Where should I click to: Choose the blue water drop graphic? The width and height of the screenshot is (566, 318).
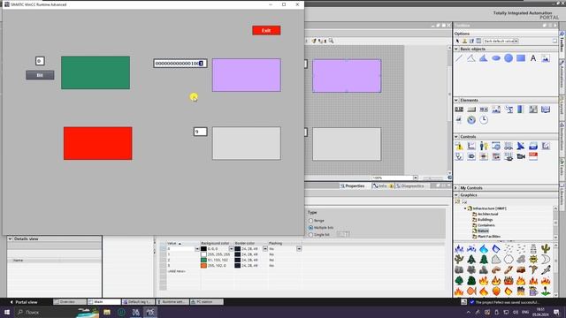pos(484,248)
